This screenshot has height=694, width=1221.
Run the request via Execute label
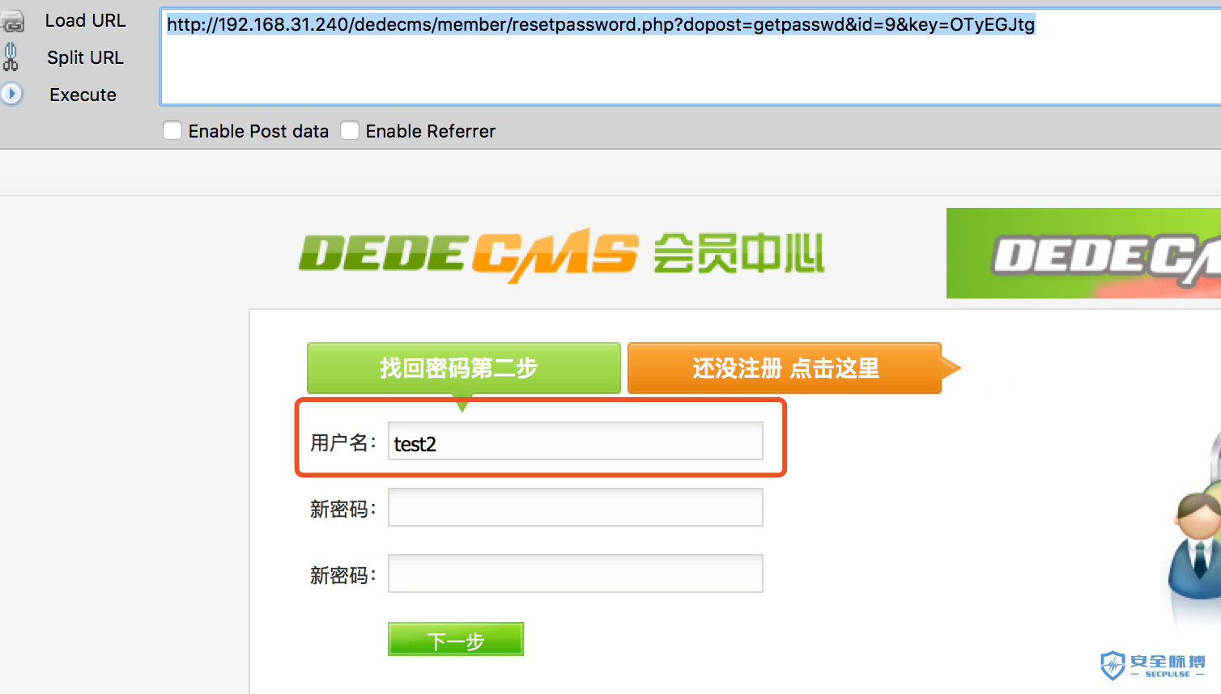point(83,95)
